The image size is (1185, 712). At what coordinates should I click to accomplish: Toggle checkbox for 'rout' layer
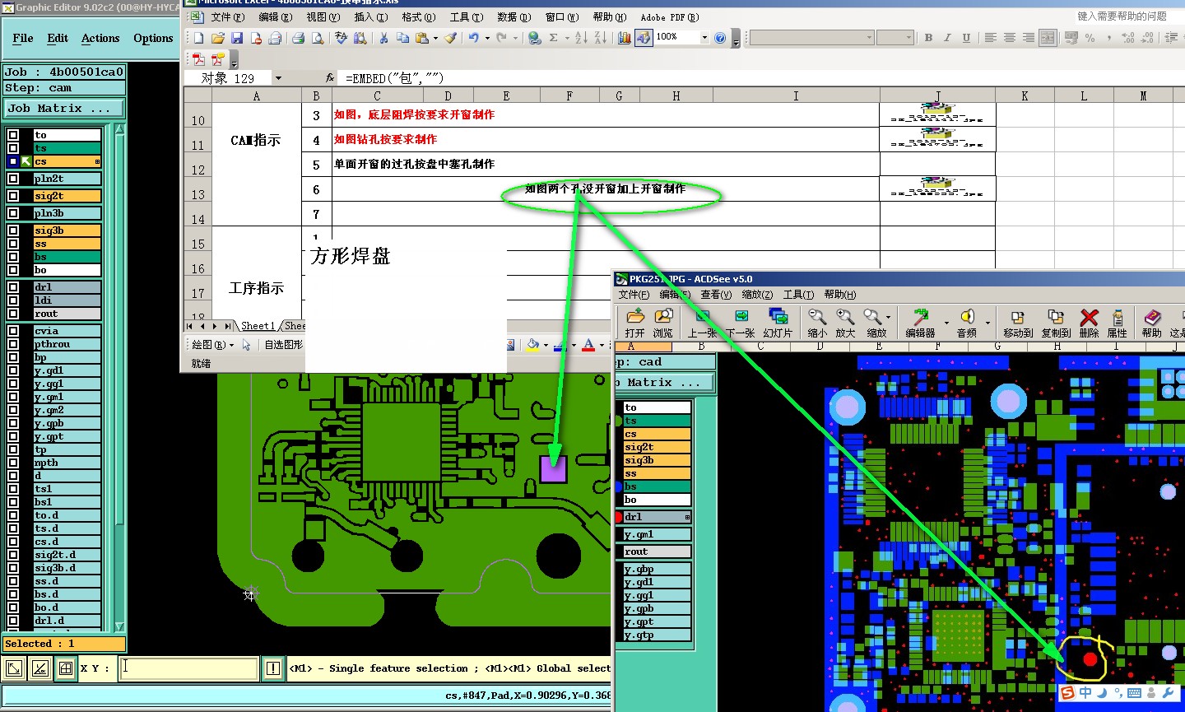pos(13,314)
